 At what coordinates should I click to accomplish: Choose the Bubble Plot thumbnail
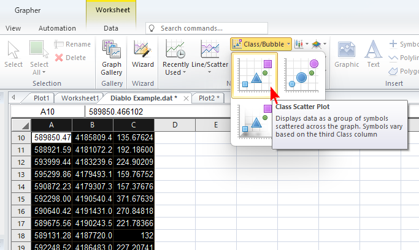click(304, 75)
